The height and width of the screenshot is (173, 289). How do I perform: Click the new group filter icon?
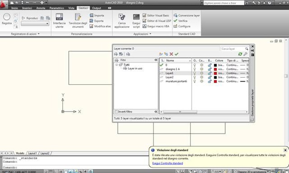click(x=121, y=54)
